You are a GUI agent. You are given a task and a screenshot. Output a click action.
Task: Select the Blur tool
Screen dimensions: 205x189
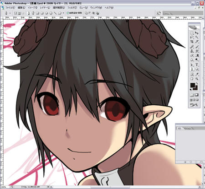point(192,60)
